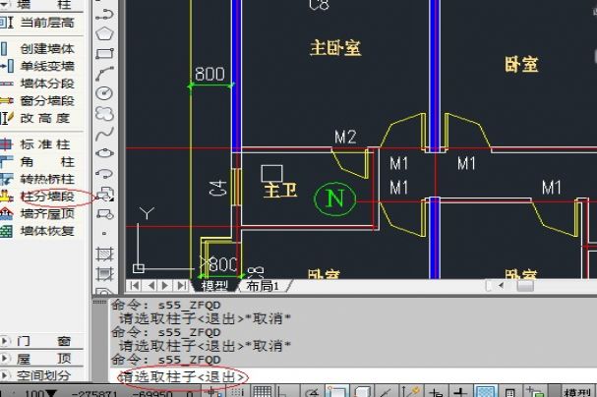Image resolution: width=597 pixels, height=397 pixels.
Task: Switch to the 布局1 layout tab
Action: tap(263, 286)
